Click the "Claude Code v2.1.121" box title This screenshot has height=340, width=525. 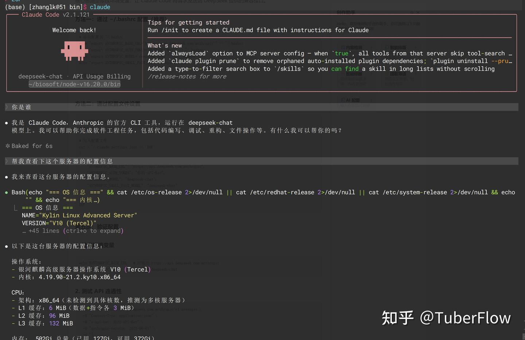(55, 15)
